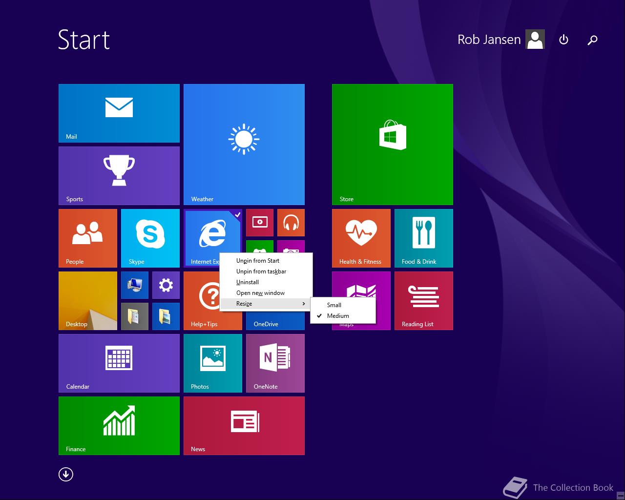Open the People tile
Image resolution: width=625 pixels, height=500 pixels.
88,238
